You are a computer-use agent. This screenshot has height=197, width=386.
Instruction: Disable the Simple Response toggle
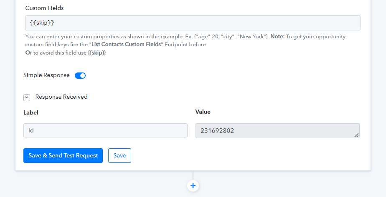tap(80, 75)
